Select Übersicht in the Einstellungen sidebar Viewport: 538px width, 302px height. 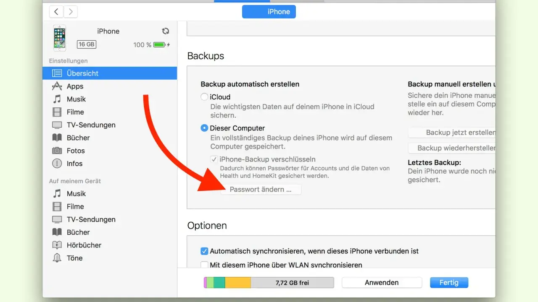110,73
